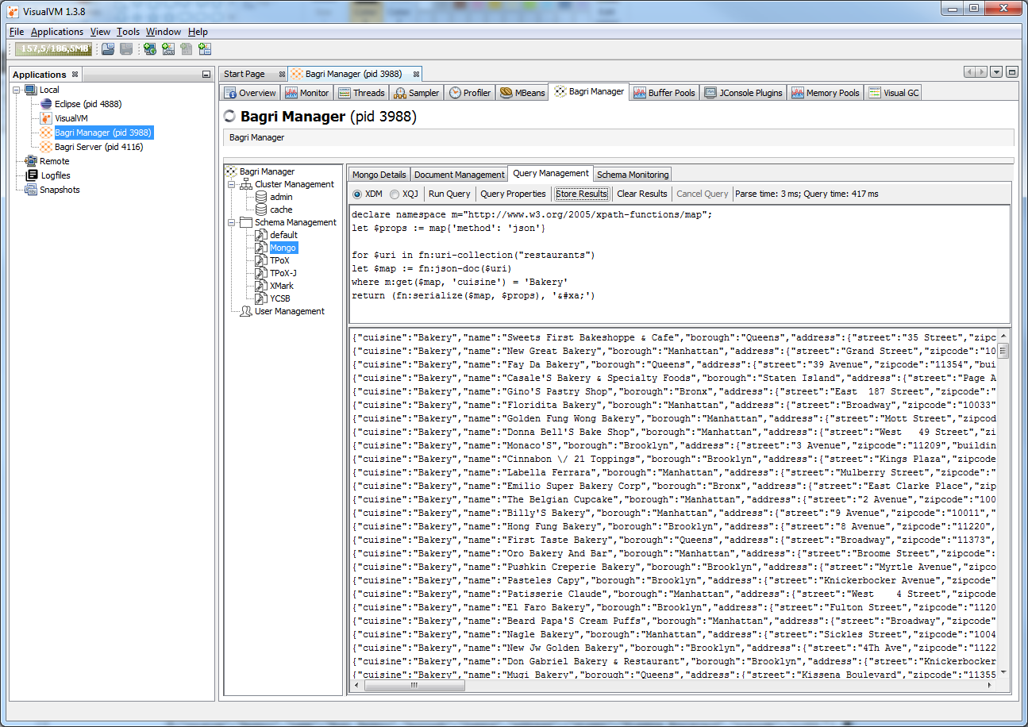This screenshot has width=1028, height=727.
Task: Open the Buffer Pools tab
Action: click(x=664, y=93)
